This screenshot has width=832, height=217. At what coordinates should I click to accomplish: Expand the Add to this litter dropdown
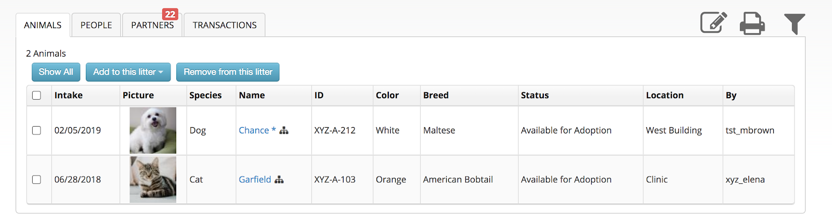coord(128,72)
